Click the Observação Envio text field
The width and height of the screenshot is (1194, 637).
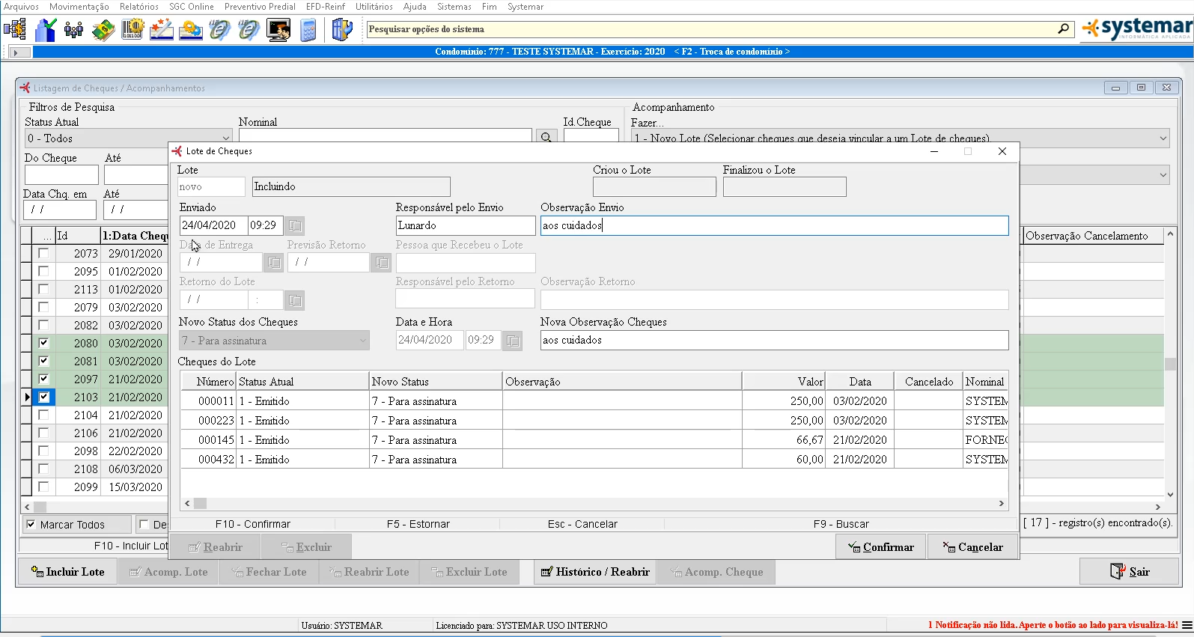click(x=774, y=225)
